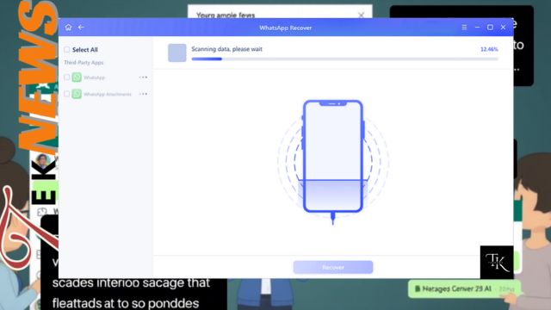Check the WhatsApp Attachments checkbox
Viewport: 551px width, 310px height.
67,94
